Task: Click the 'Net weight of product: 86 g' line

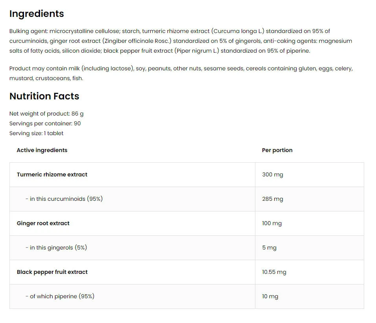Action: click(46, 114)
